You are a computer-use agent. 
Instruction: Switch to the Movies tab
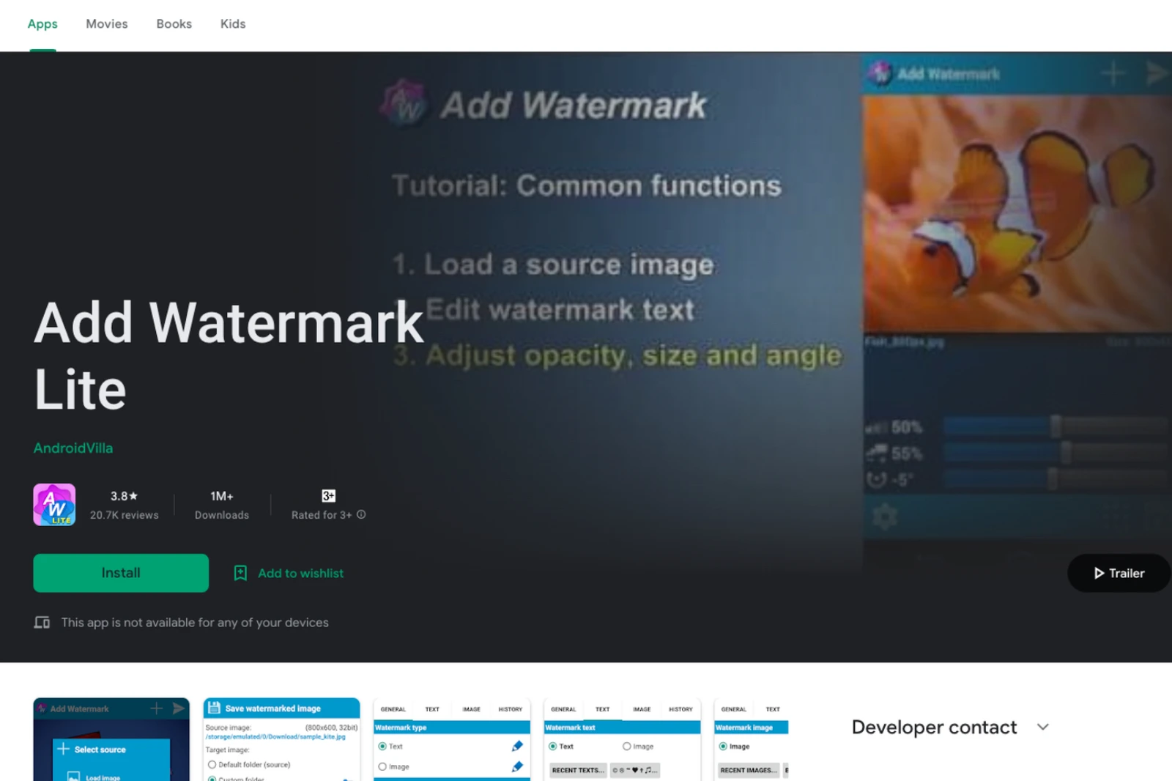(x=106, y=23)
